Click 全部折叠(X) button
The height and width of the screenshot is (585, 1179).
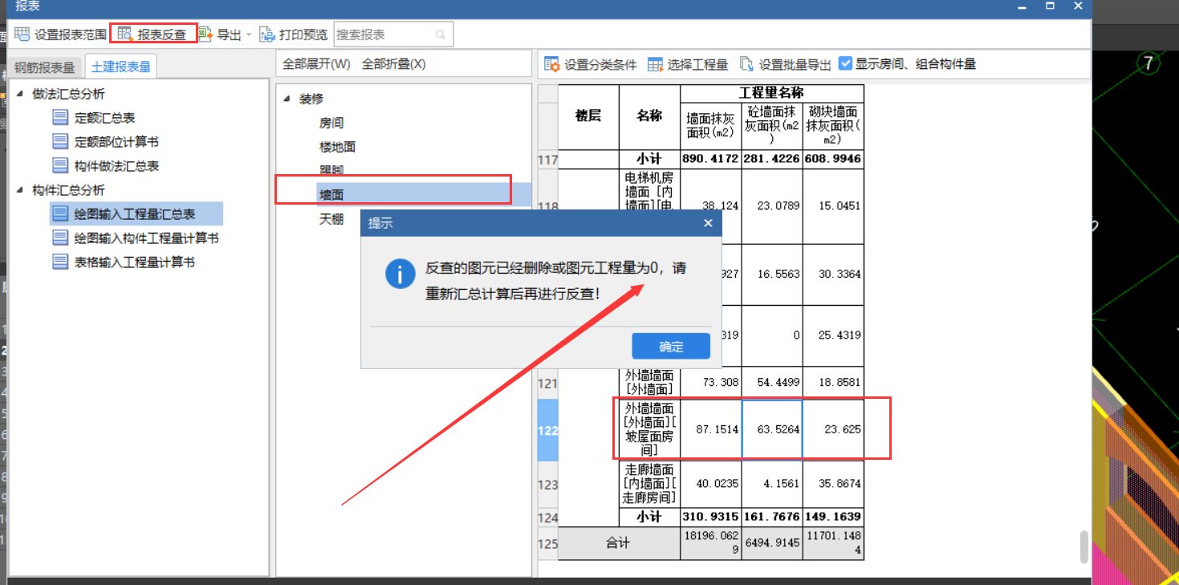393,64
